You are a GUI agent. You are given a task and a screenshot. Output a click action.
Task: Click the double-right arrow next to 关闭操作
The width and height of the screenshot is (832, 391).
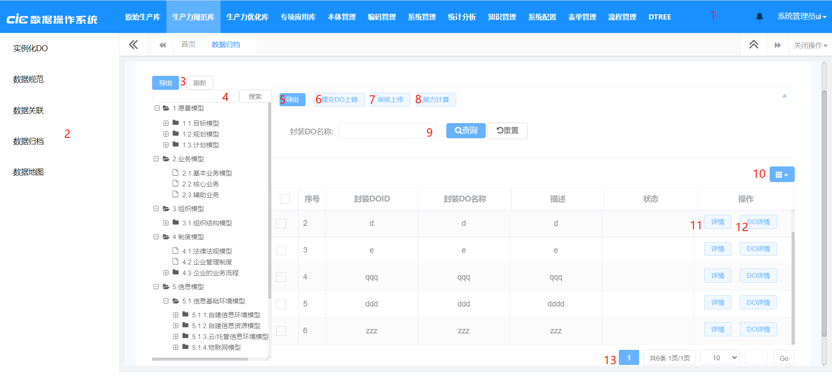(x=778, y=45)
